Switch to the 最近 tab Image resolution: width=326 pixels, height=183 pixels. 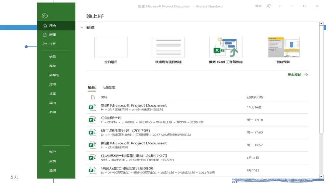[x=92, y=88]
